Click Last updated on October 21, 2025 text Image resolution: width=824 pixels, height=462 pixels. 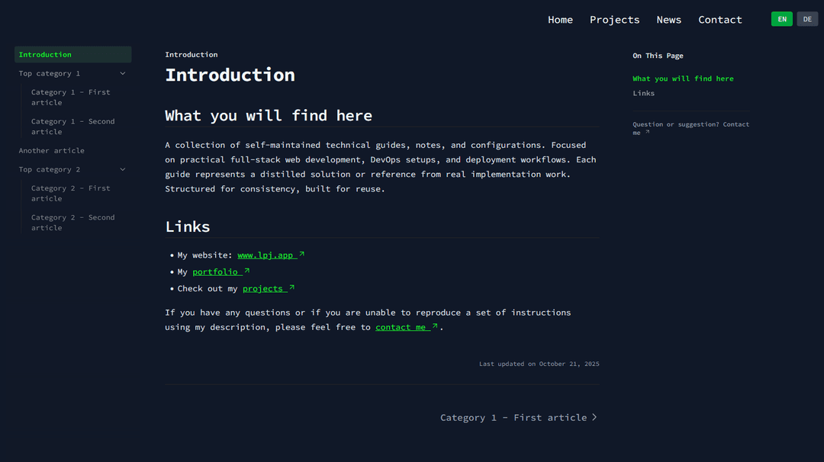[x=539, y=364]
